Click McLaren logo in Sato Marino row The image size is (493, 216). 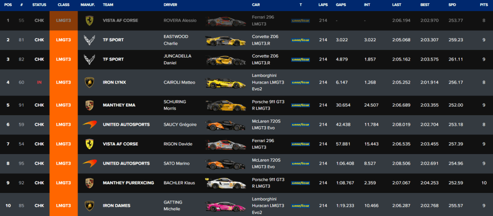coord(89,163)
